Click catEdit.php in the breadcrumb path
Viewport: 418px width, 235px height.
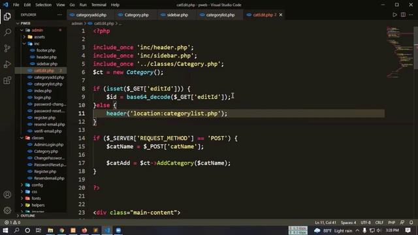tap(104, 23)
